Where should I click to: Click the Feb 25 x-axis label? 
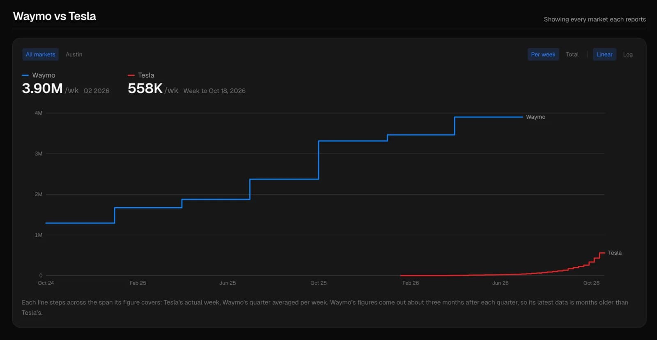(x=138, y=283)
